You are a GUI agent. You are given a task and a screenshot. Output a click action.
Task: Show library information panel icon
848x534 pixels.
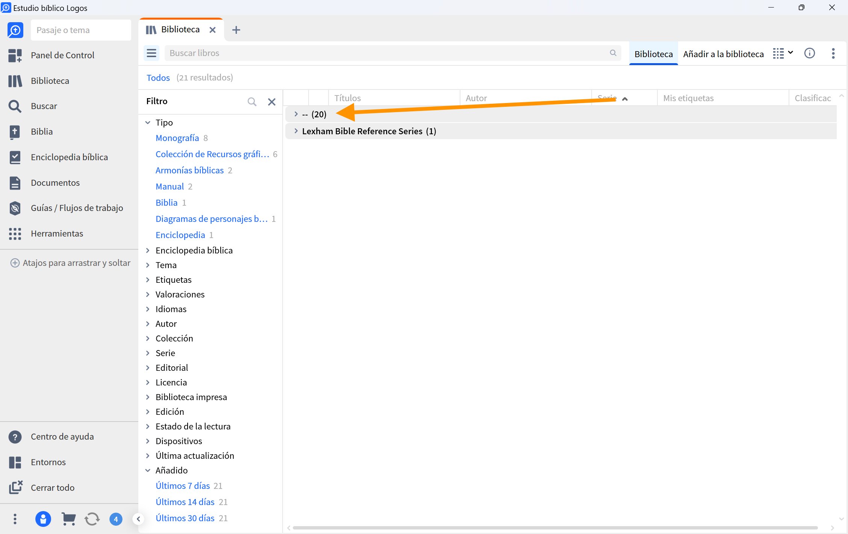810,53
